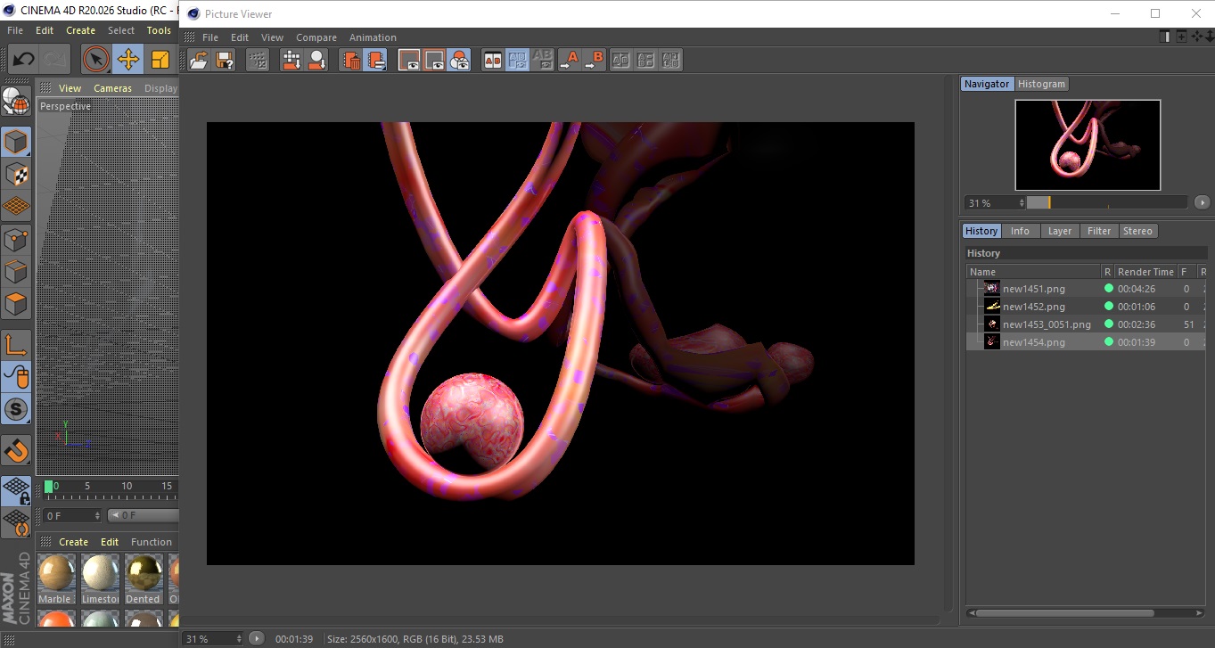Select new1452.png in the History list
The image size is (1215, 648).
pos(1033,307)
